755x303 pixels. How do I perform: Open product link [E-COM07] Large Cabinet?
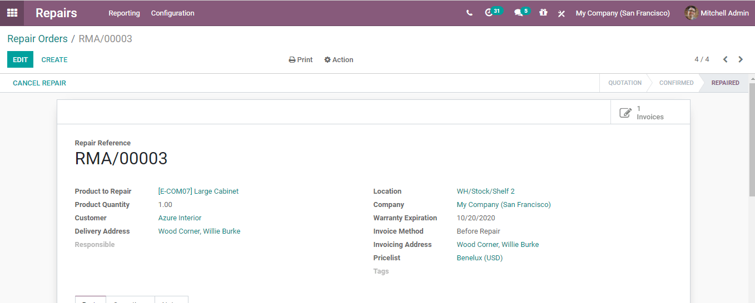coord(198,191)
